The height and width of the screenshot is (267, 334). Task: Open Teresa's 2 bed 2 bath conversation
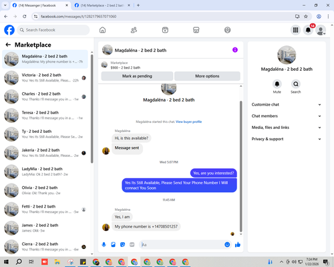[x=45, y=115]
